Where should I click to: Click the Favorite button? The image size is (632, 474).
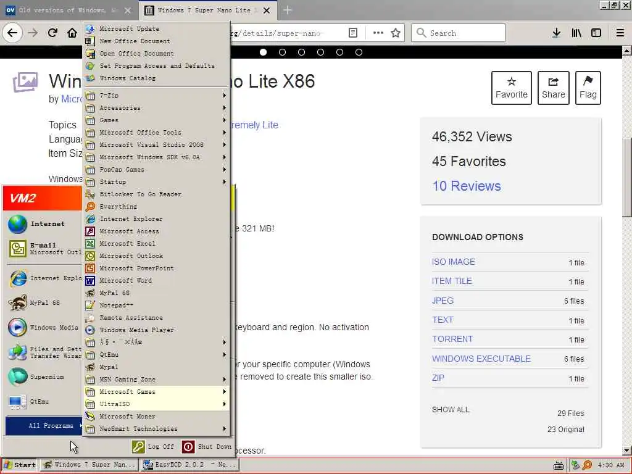512,88
